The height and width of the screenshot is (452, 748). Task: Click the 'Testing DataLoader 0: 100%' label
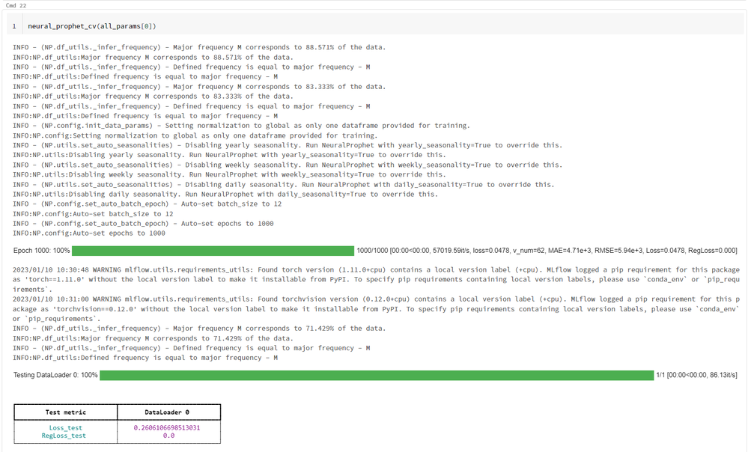pos(55,374)
